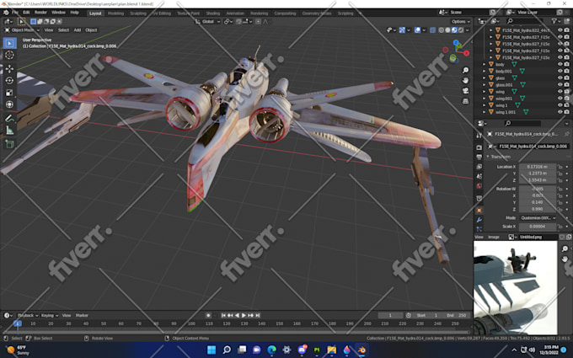This screenshot has height=358, width=573.
Task: Open the Render properties tab
Action: 479,147
